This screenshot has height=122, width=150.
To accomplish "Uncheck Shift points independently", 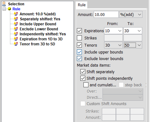I will coord(83,78).
